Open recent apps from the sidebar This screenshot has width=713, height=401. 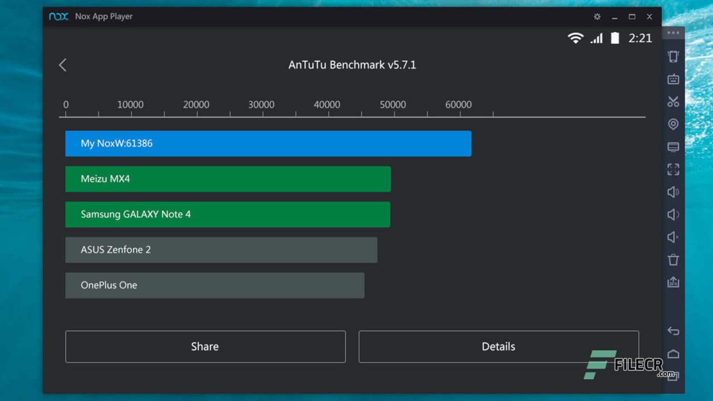(x=673, y=375)
